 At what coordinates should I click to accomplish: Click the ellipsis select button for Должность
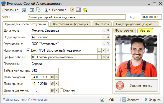104,31
